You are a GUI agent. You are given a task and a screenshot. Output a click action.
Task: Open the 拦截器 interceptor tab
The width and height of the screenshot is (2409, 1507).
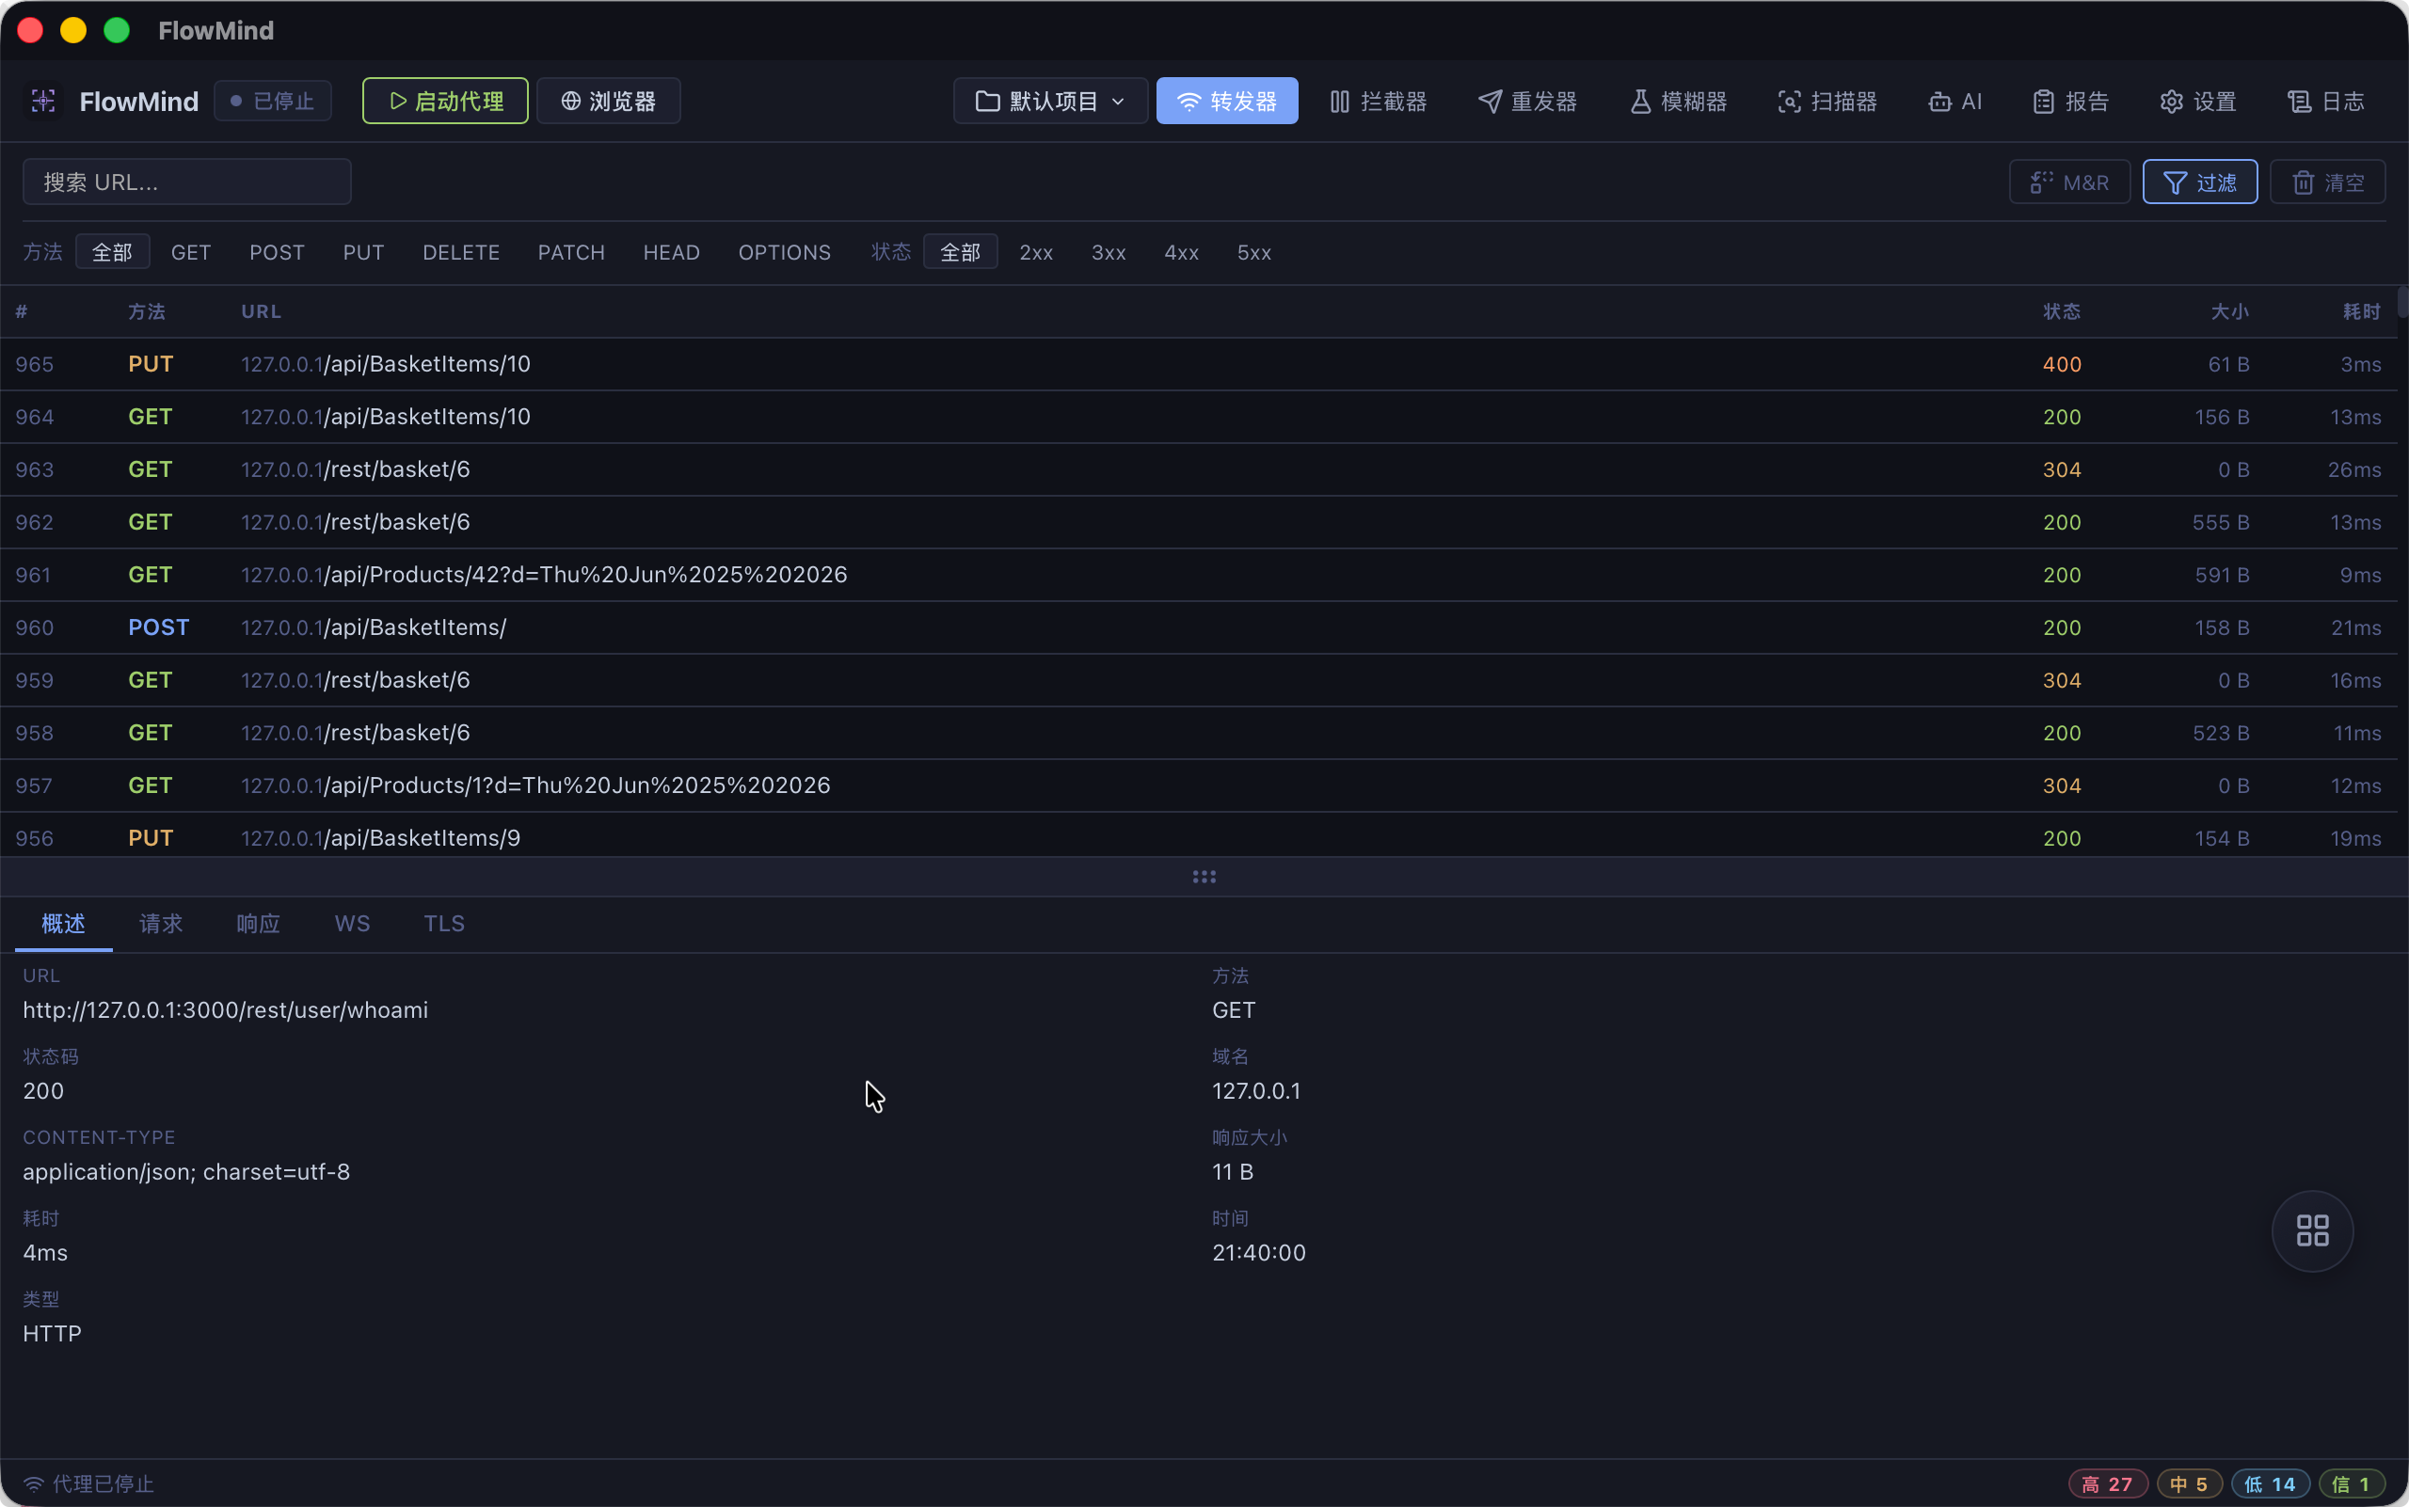click(x=1378, y=101)
